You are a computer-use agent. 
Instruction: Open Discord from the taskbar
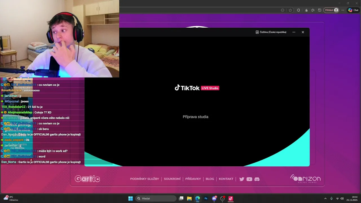pyautogui.click(x=214, y=198)
